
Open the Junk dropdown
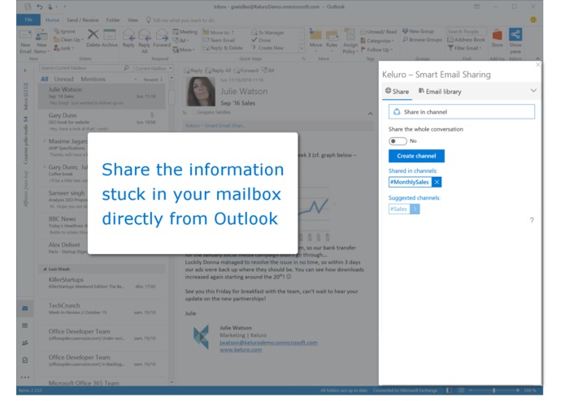click(64, 48)
